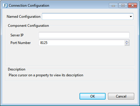Minimize the Connection Configuration window
This screenshot has height=106, width=140.
113,6
